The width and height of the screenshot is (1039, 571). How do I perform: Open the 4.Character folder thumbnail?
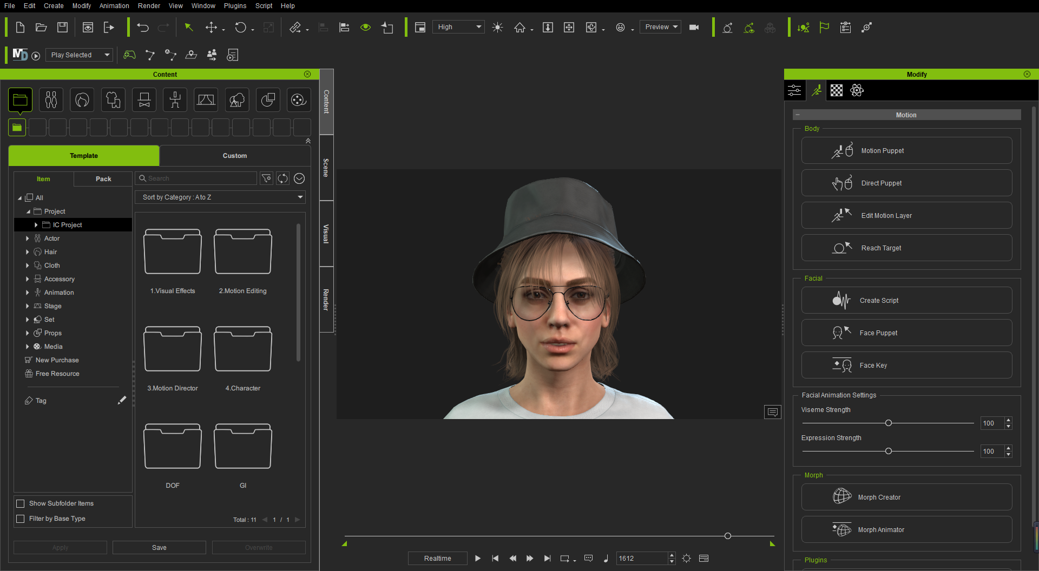(242, 349)
